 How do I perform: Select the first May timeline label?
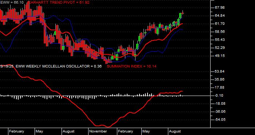pyautogui.click(x=39, y=131)
